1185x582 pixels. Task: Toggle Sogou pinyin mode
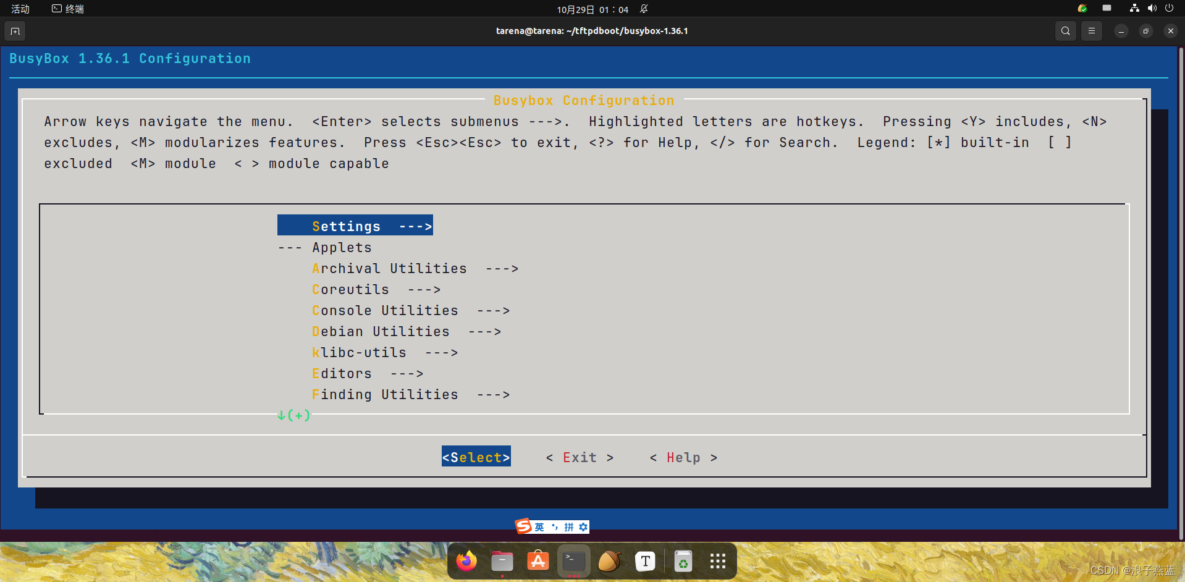(x=569, y=527)
